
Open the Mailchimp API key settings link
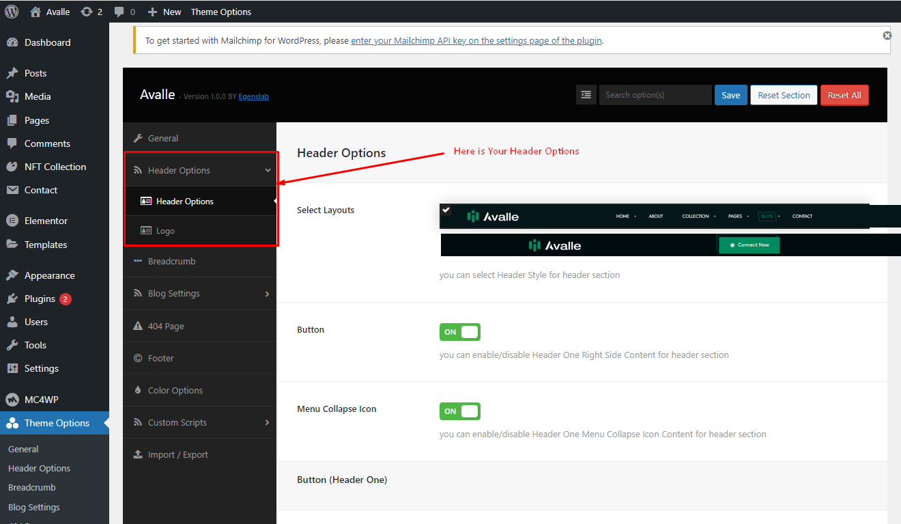click(x=476, y=40)
